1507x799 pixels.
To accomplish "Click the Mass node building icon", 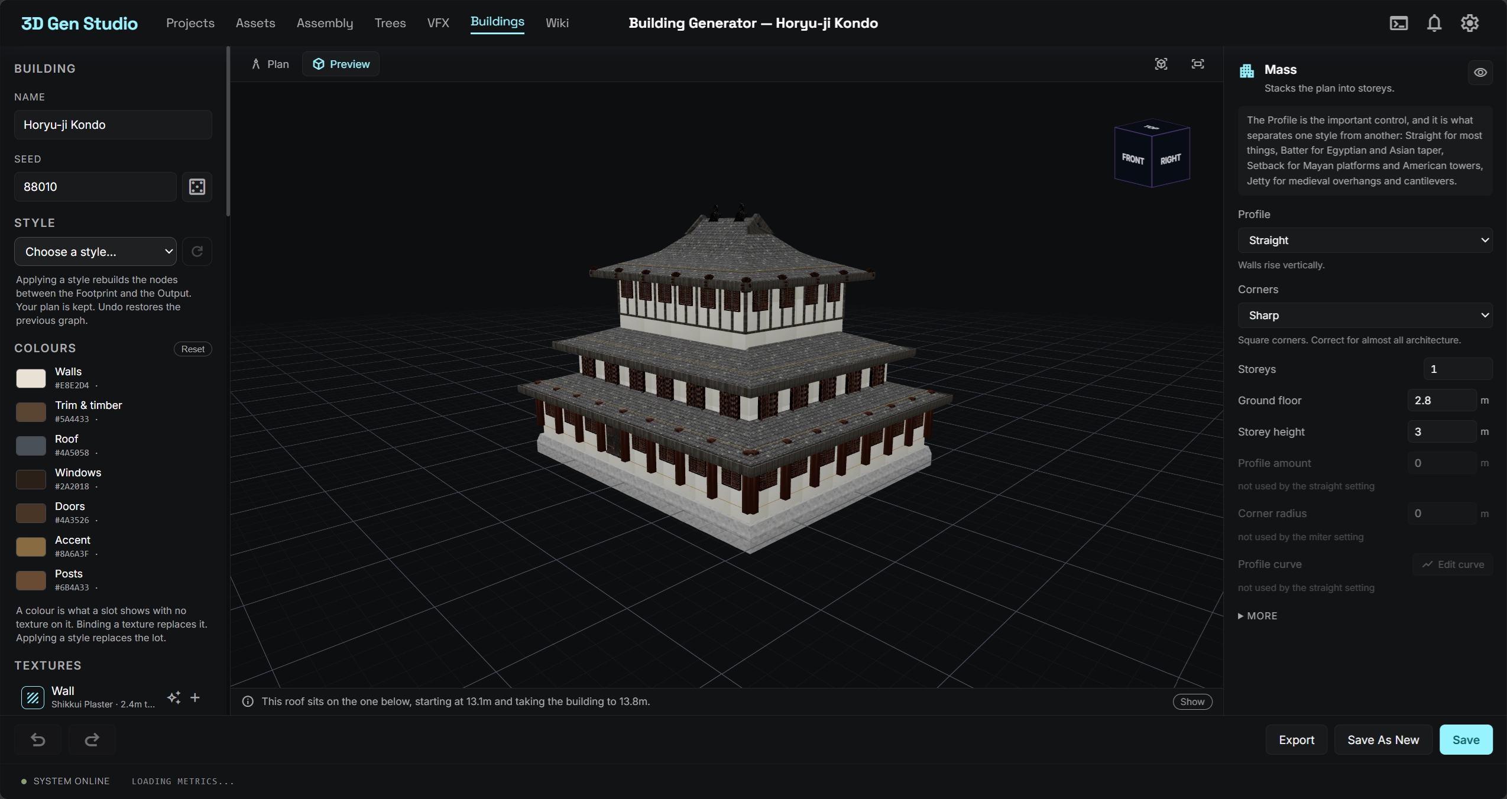I will click(x=1247, y=70).
